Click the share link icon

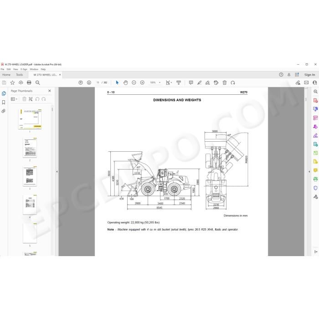pyautogui.click(x=298, y=82)
